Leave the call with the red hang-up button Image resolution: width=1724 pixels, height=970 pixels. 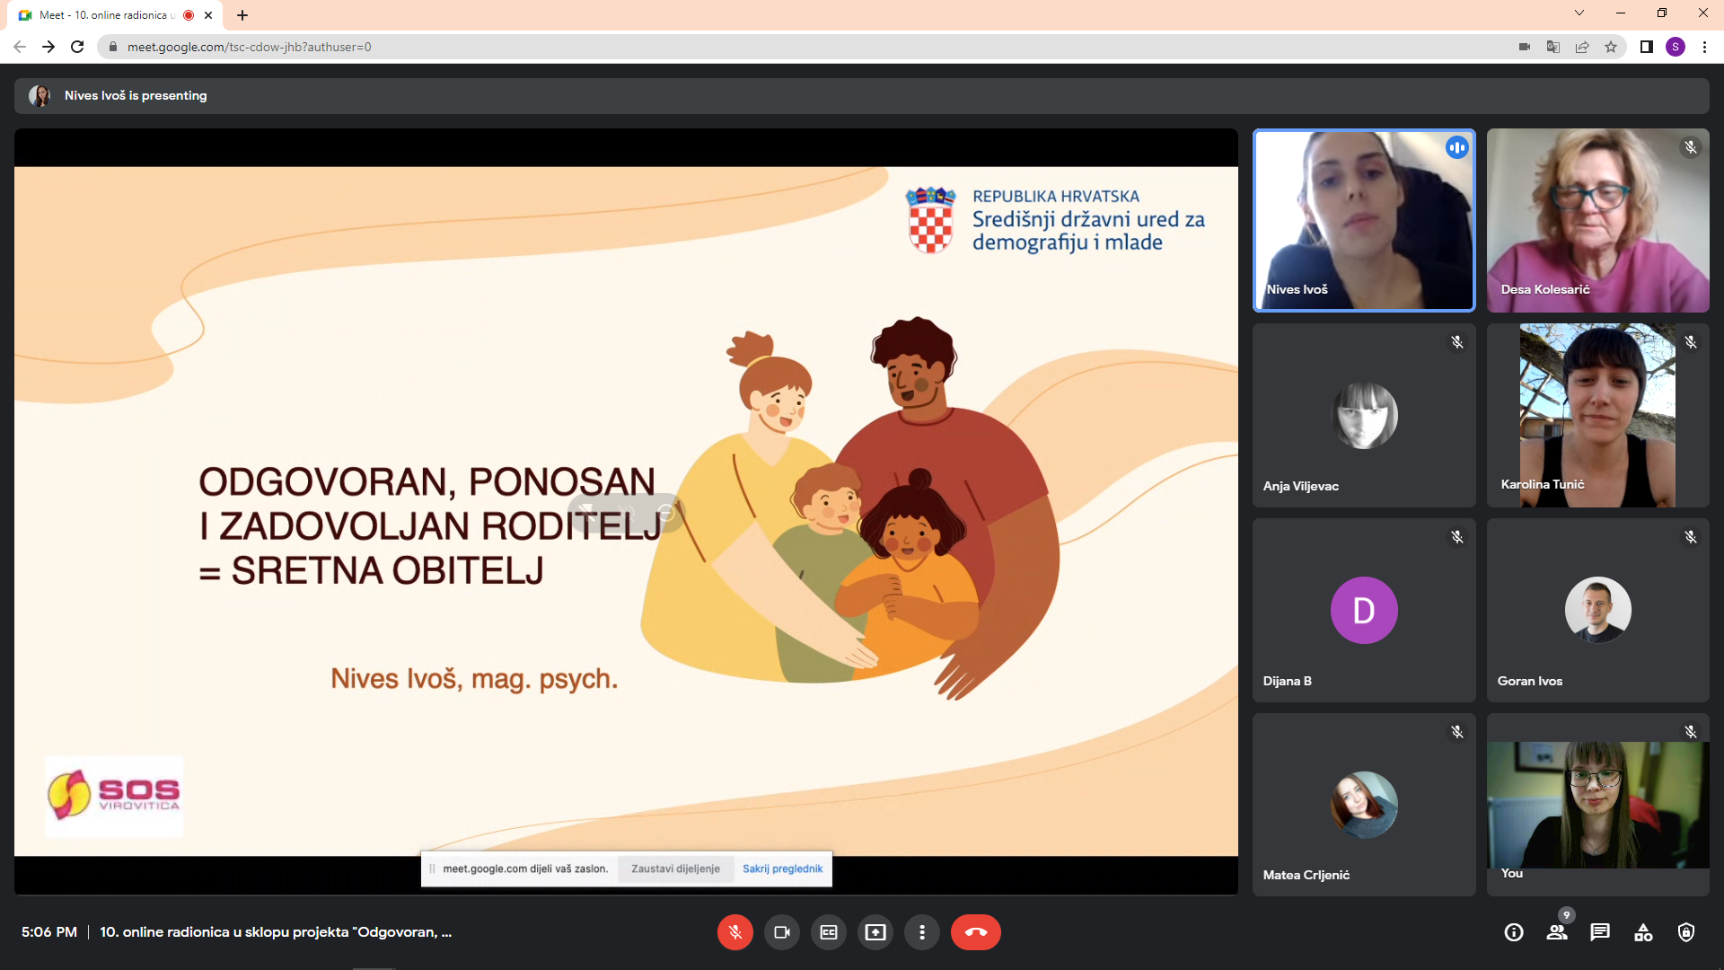point(976,932)
